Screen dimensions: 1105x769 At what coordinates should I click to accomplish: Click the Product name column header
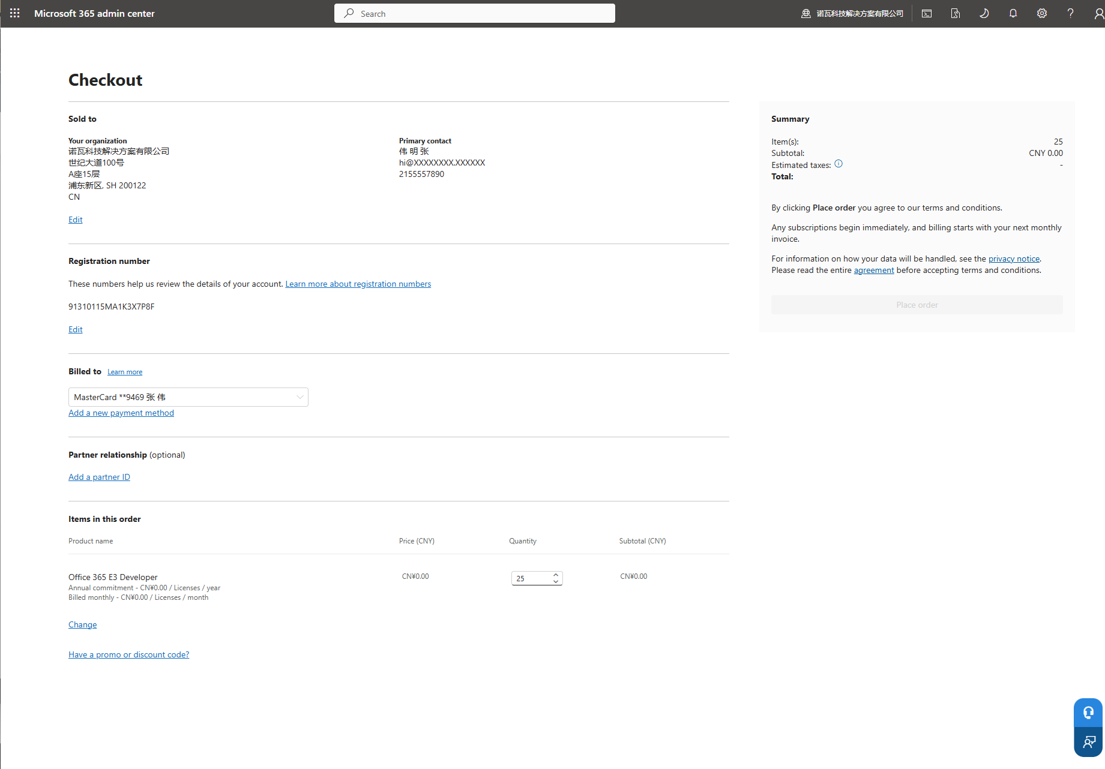click(x=91, y=541)
